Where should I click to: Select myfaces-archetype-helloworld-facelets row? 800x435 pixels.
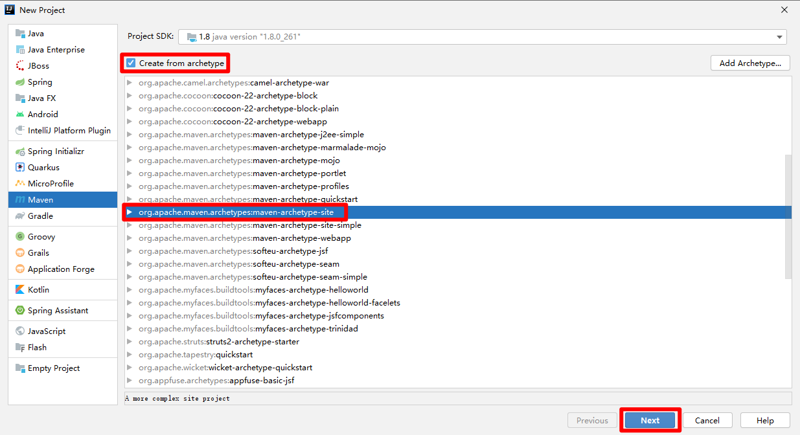coord(454,303)
